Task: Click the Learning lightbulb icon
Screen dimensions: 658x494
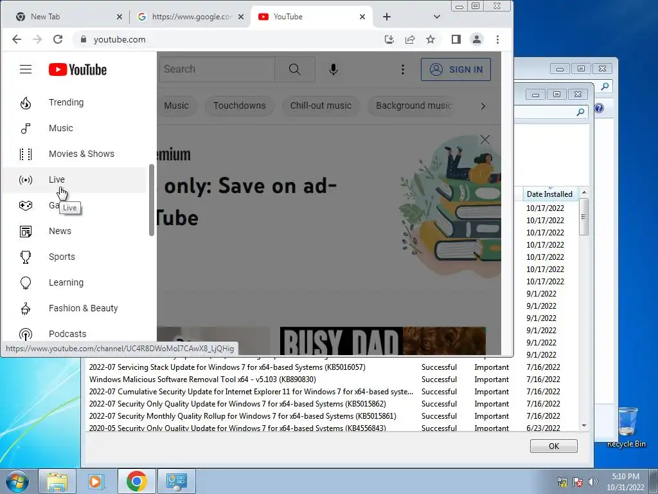Action: 26,283
